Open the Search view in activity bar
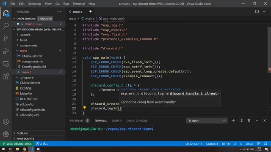This screenshot has height=152, width=271. 6,26
